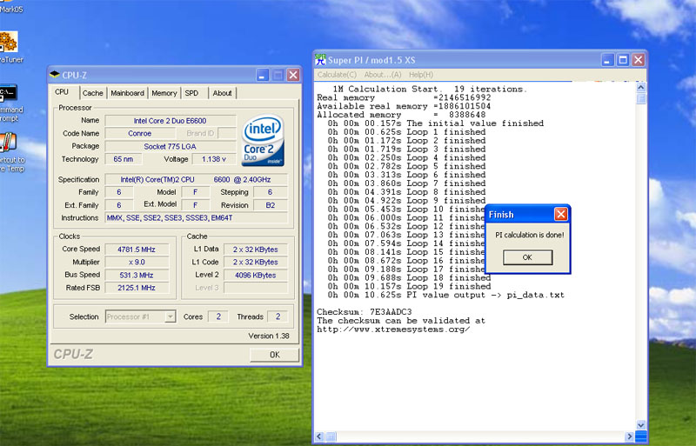Screen dimensions: 696x446
Task: Close the Finish dialog with X
Action: tap(561, 214)
